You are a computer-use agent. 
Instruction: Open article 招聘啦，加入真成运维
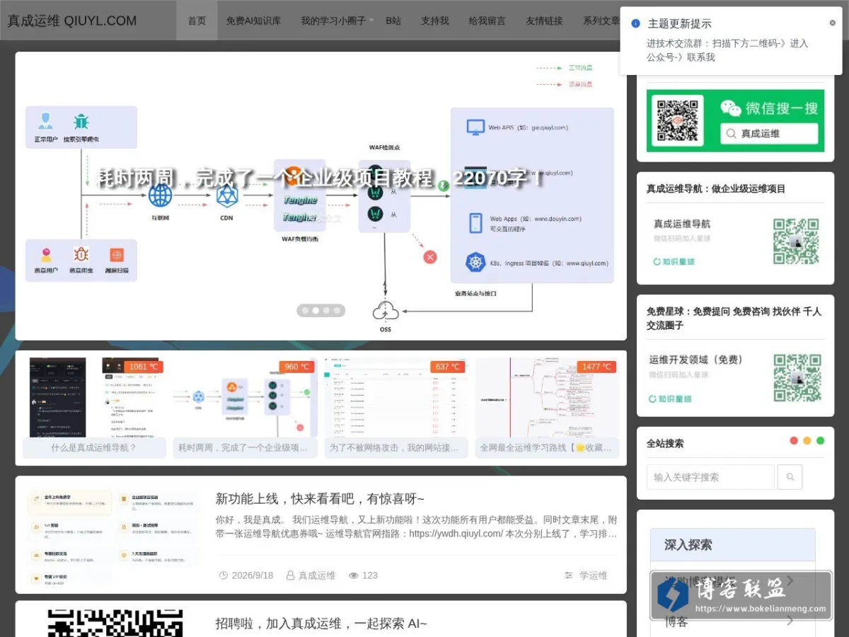321,624
